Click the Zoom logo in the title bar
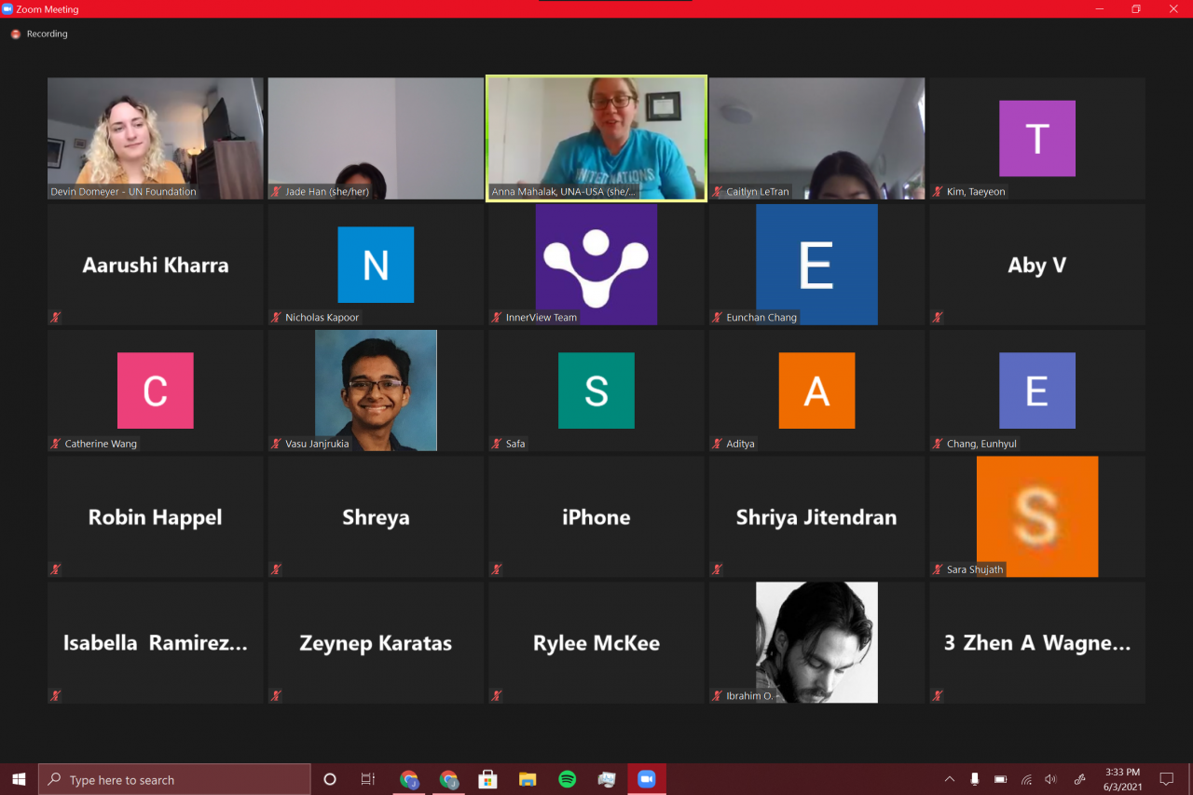Viewport: 1193px width, 795px height. [7, 8]
